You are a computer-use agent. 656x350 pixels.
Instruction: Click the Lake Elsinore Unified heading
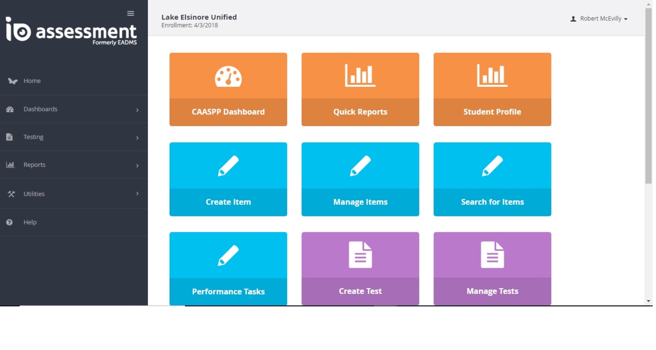click(199, 17)
